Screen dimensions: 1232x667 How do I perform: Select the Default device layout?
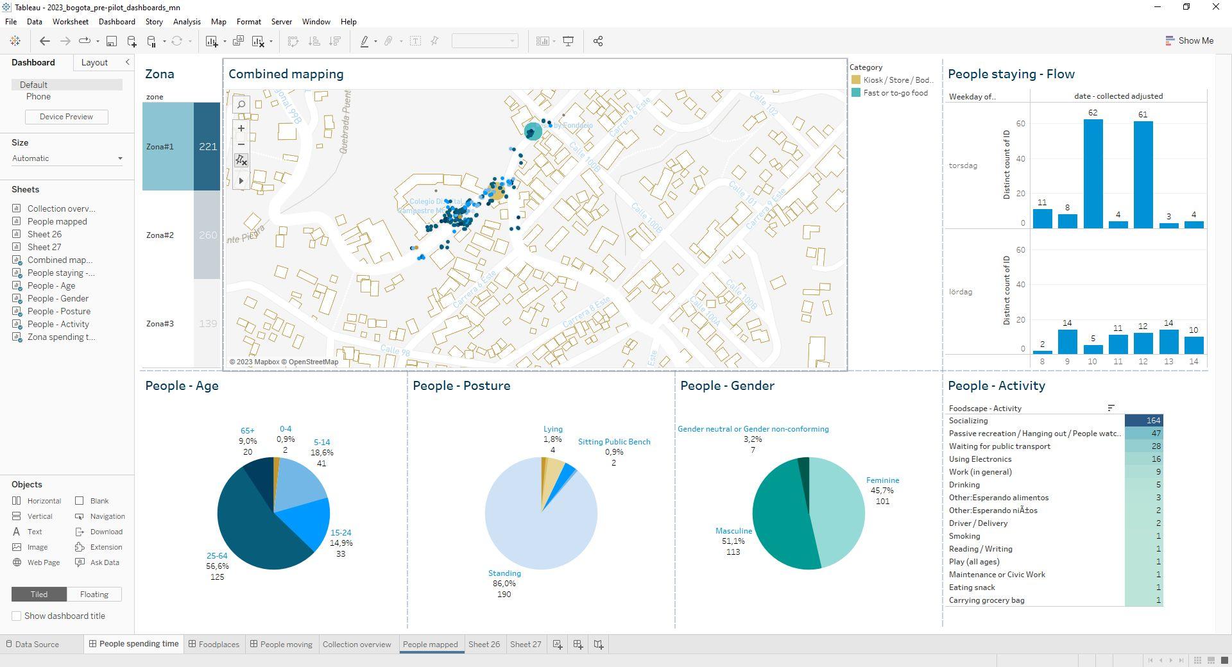[67, 85]
